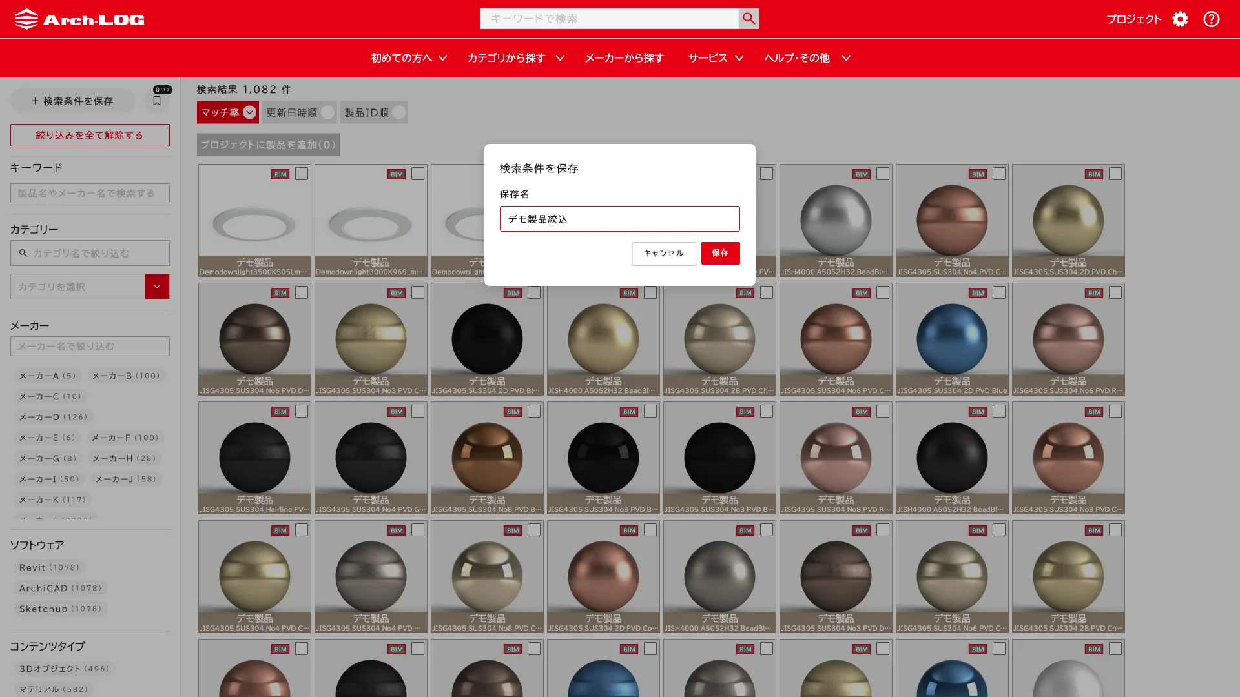Filter by メーカーA (5)
The image size is (1240, 697).
pos(47,376)
